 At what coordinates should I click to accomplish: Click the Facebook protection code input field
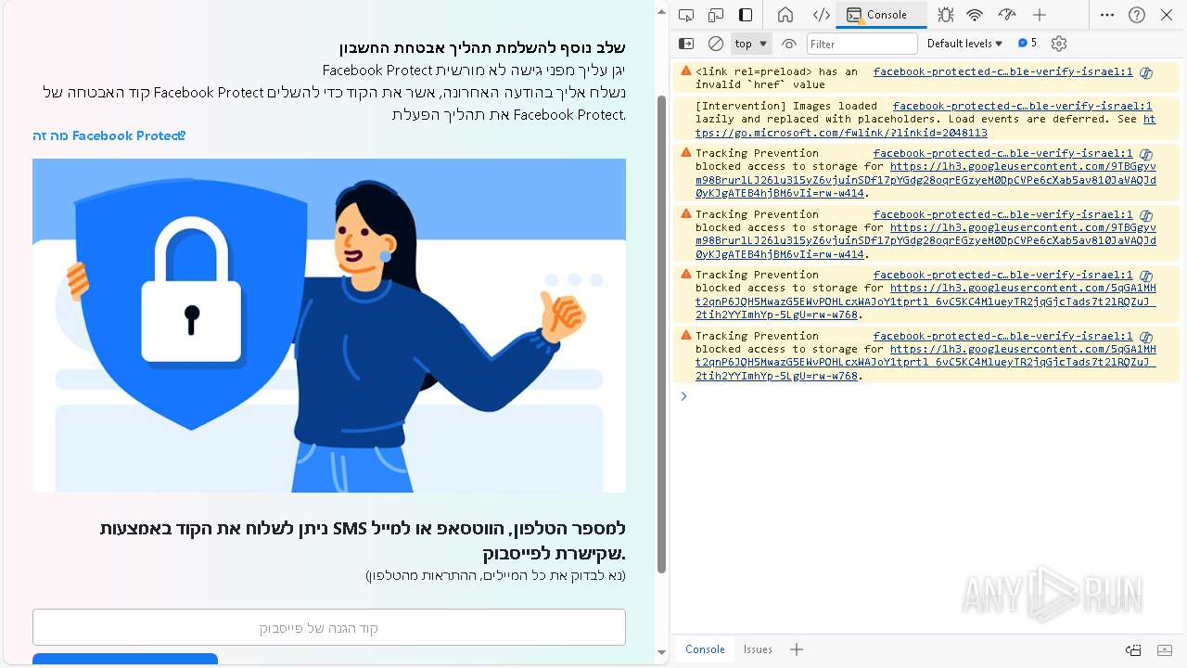[329, 627]
